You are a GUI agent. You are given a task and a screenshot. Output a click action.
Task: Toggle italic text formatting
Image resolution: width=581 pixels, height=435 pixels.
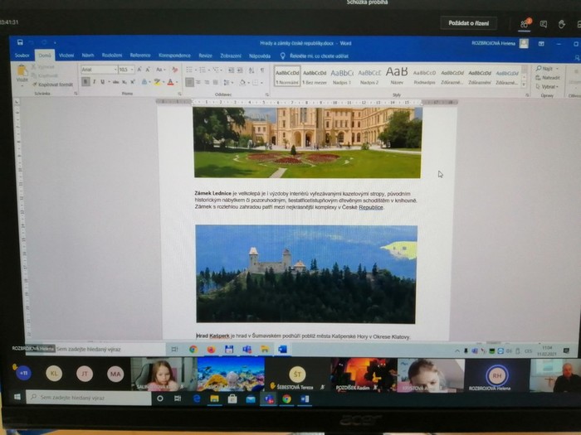(x=94, y=82)
